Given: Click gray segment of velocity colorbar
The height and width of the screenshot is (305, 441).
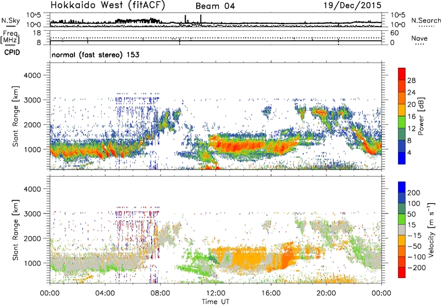Looking at the screenshot, I should (402, 230).
